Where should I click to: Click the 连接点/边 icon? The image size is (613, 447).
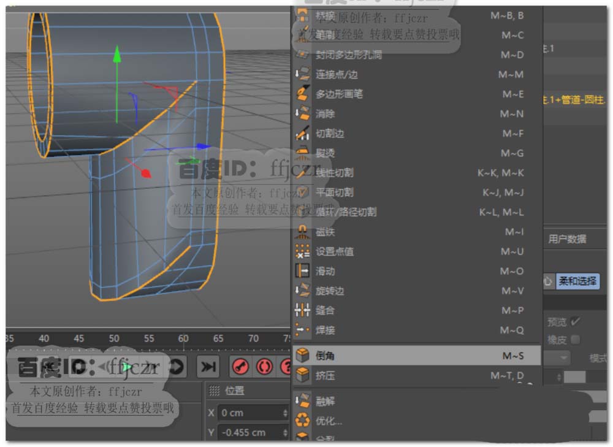click(x=302, y=74)
